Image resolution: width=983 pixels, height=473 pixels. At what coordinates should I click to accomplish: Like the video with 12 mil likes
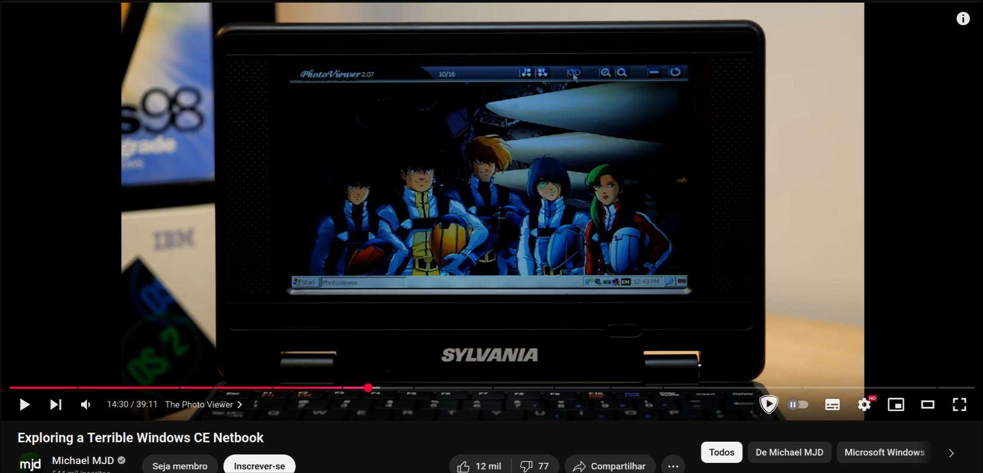(480, 466)
